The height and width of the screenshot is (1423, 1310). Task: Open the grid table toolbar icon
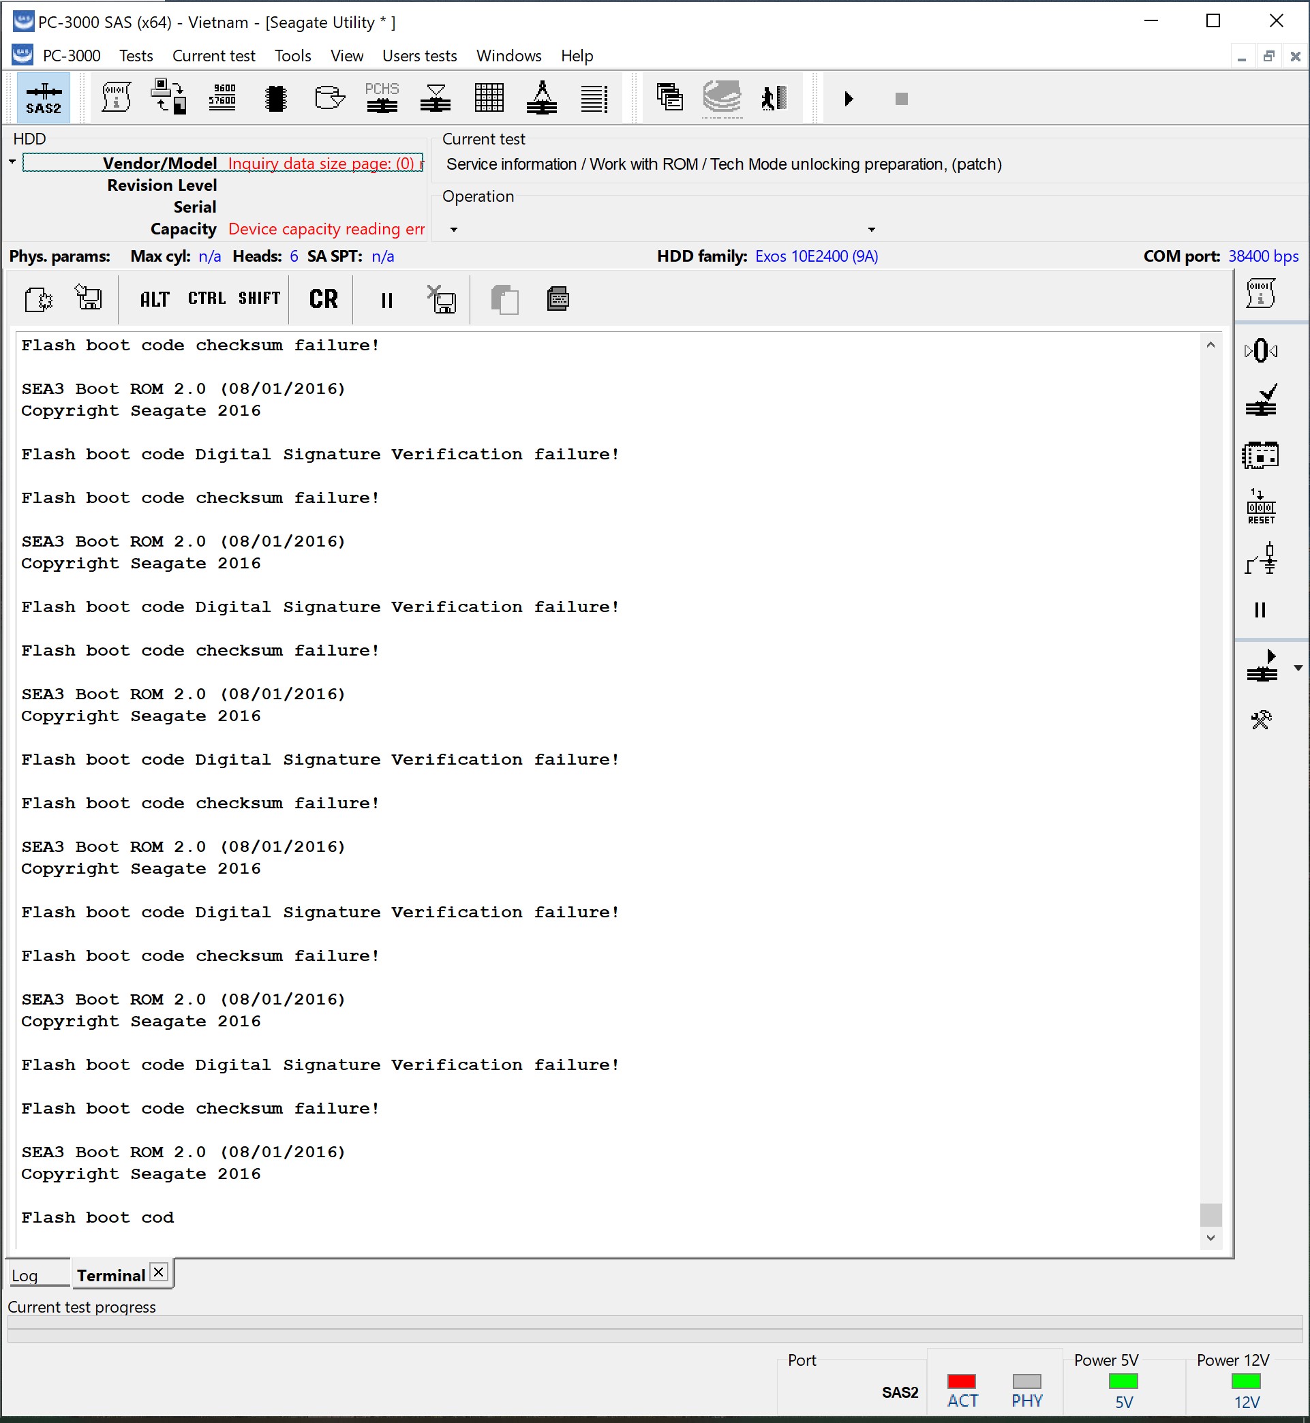click(x=489, y=97)
